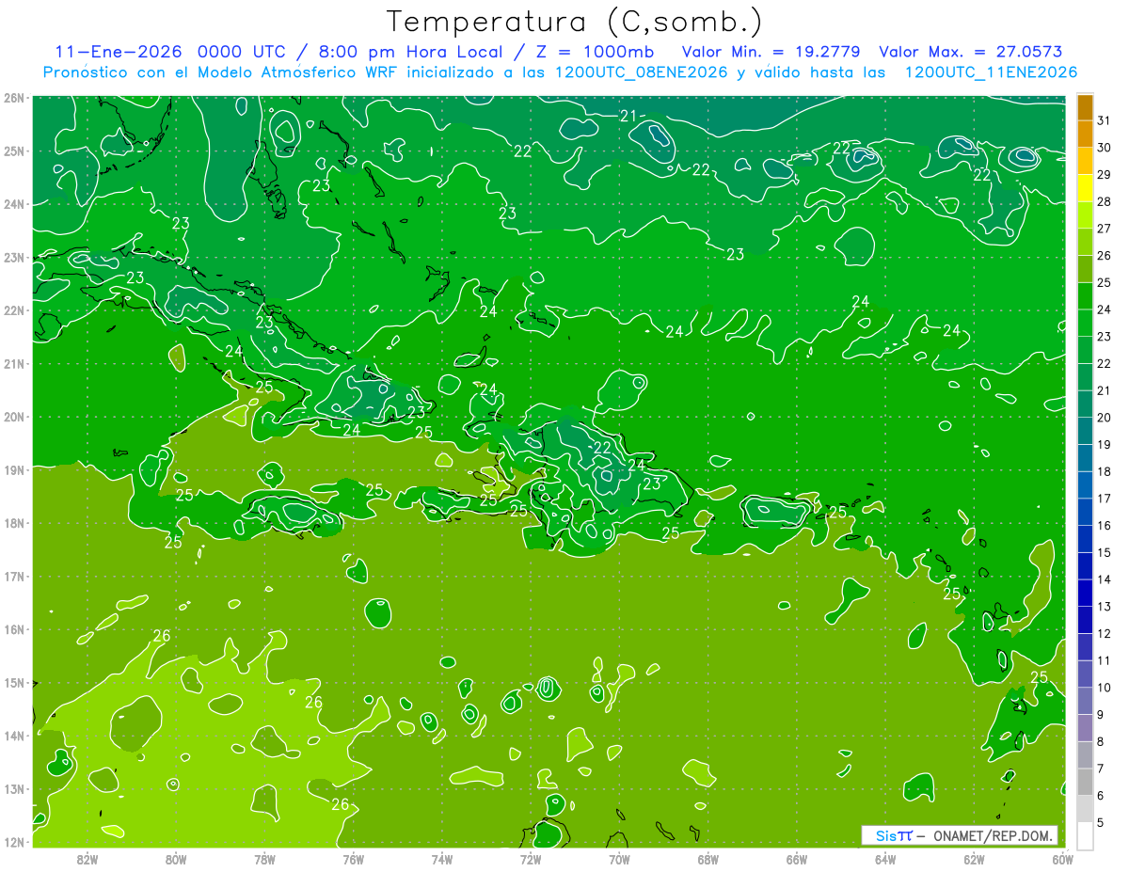1129x872 pixels.
Task: Click the latitude axis label 13N
Action: tap(13, 788)
